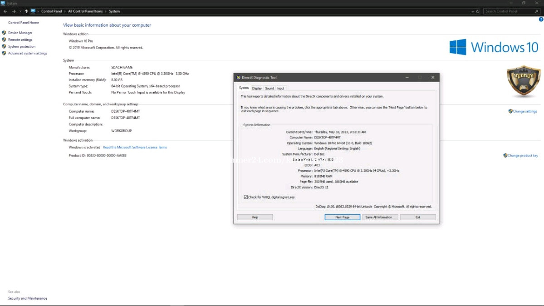
Task: Click the shield icon beside Remote settings
Action: pyautogui.click(x=4, y=39)
